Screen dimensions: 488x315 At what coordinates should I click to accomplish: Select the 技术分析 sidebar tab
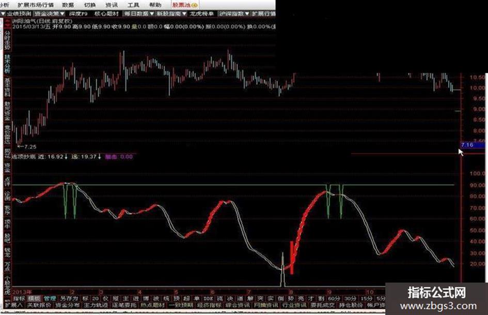(7, 64)
